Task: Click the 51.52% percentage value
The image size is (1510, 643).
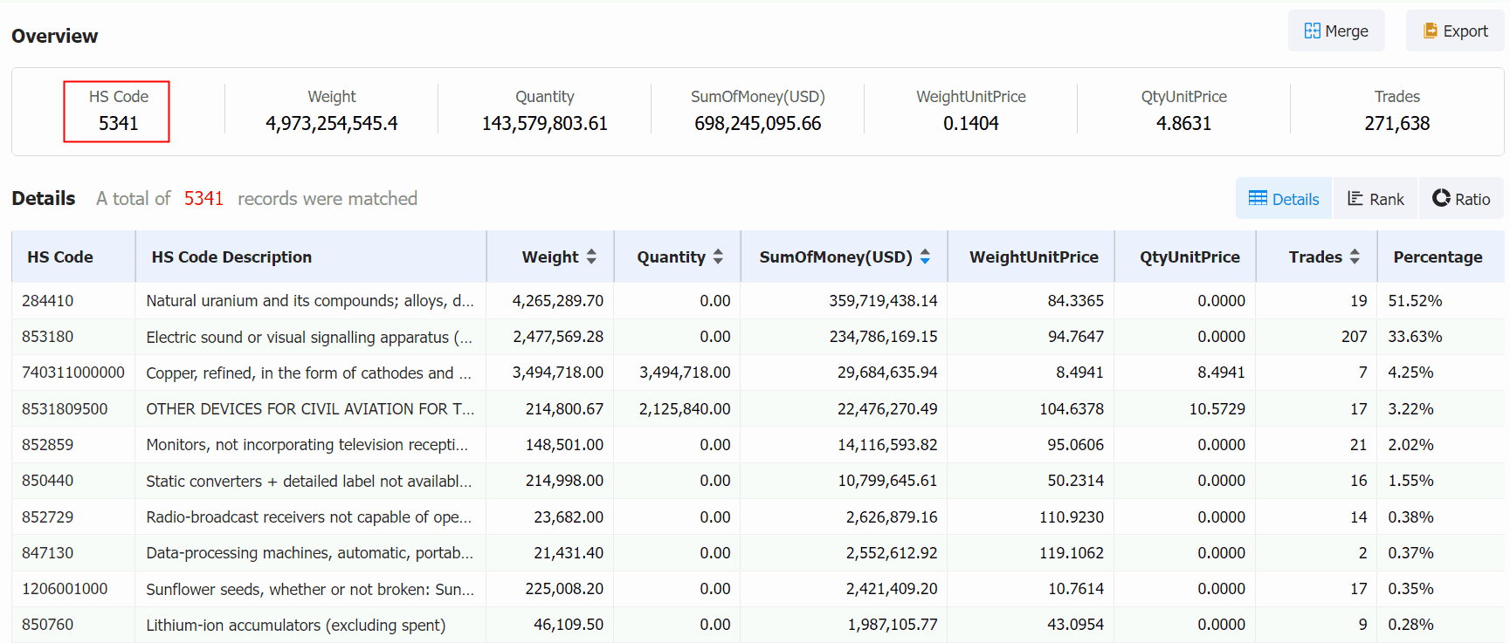Action: tap(1415, 301)
